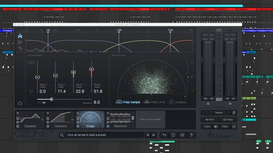Open the Maximizer module preset list icon
This screenshot has width=273, height=153.
click(x=108, y=118)
